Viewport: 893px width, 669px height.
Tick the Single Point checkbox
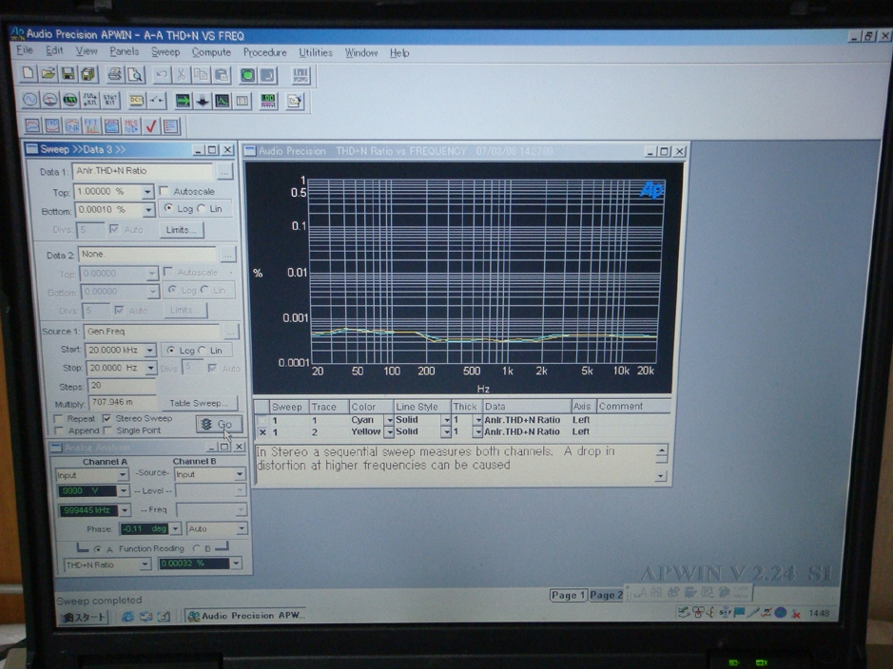(107, 430)
